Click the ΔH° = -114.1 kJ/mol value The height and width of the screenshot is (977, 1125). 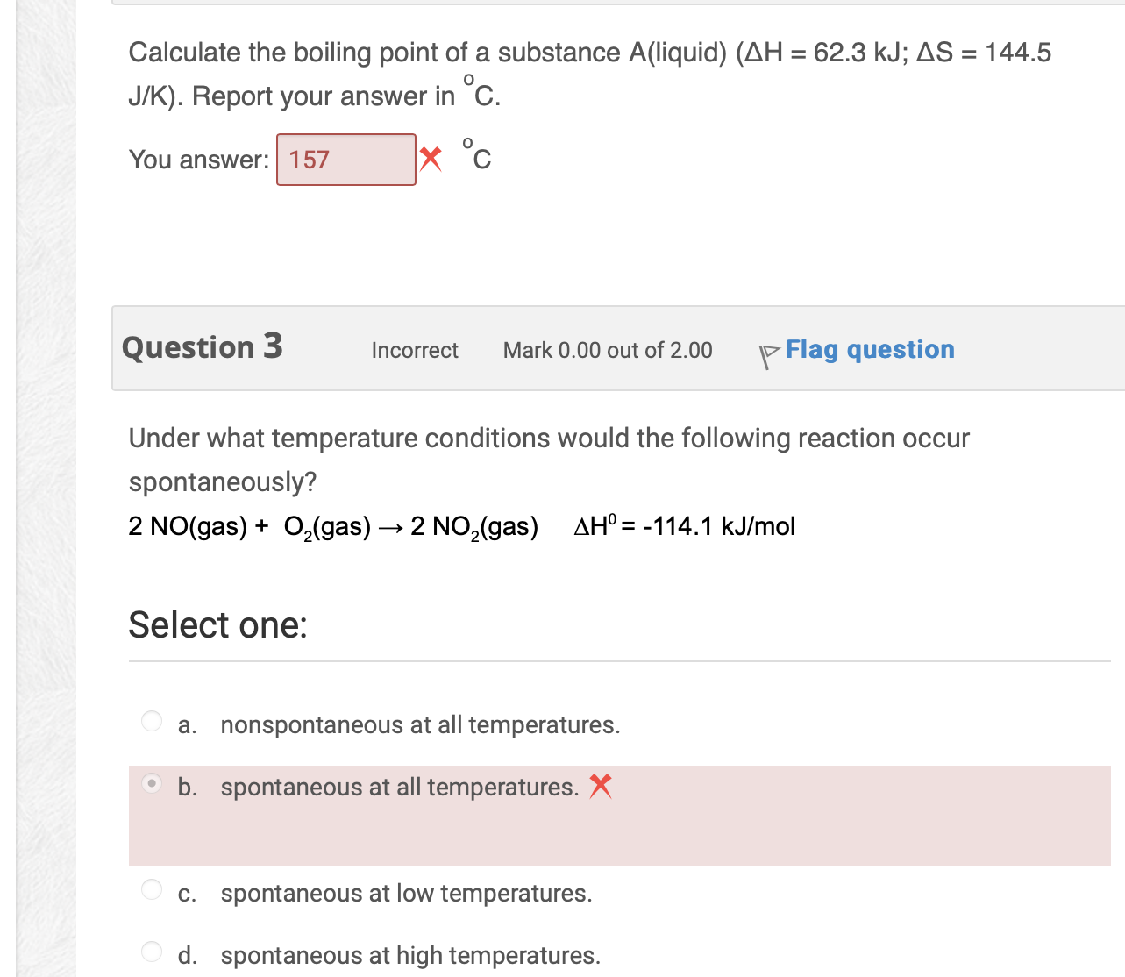pyautogui.click(x=684, y=526)
